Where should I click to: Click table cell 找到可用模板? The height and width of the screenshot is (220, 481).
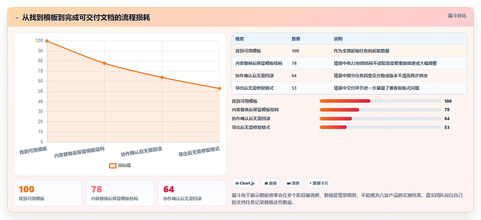pyautogui.click(x=248, y=51)
